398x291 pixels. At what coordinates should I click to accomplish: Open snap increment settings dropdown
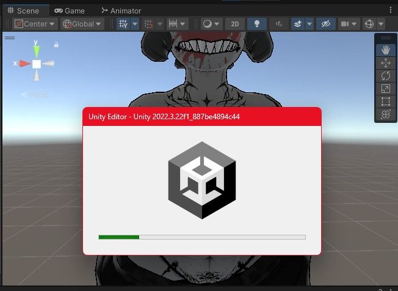pyautogui.click(x=177, y=24)
